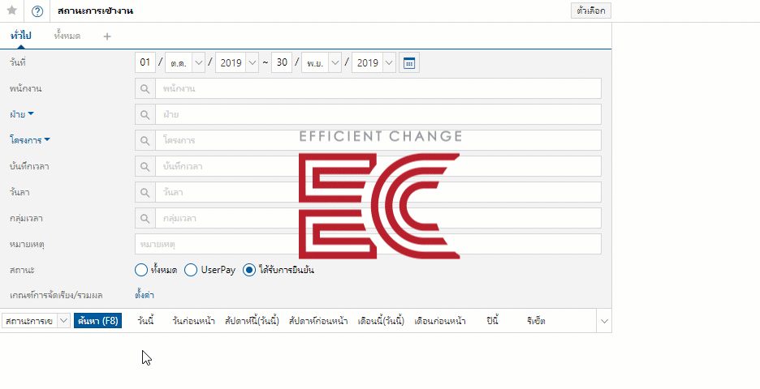The height and width of the screenshot is (389, 760).
Task: Click the เดือนก่อนหน้า button
Action: pos(440,321)
